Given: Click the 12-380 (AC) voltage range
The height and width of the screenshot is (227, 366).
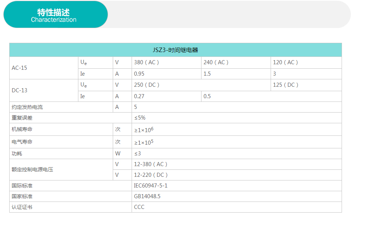Looking at the screenshot, I should pos(150,164).
